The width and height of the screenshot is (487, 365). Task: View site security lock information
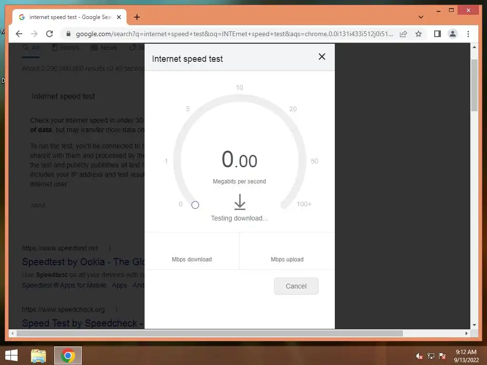[x=68, y=34]
